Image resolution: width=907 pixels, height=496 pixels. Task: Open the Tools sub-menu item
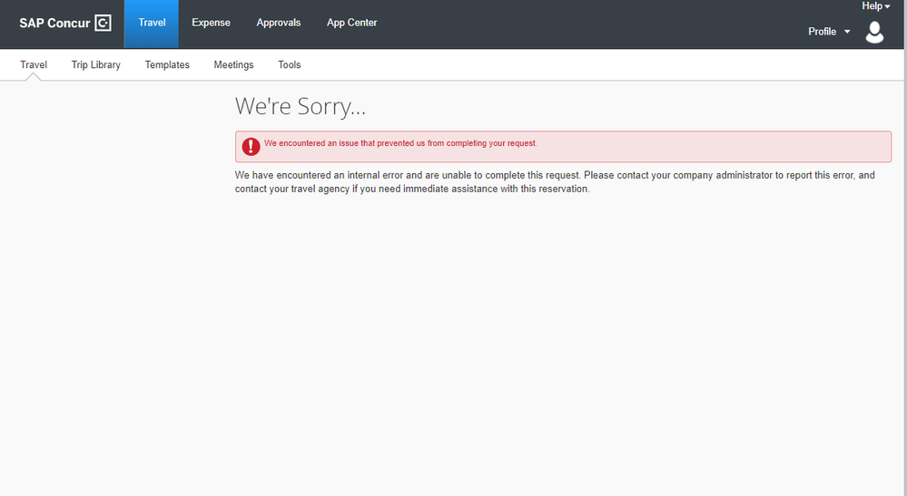290,64
